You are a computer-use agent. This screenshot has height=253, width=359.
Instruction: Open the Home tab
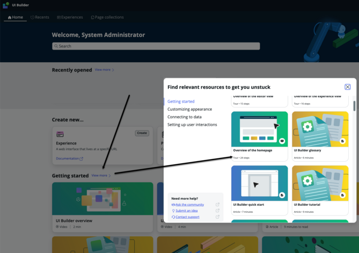(x=16, y=17)
